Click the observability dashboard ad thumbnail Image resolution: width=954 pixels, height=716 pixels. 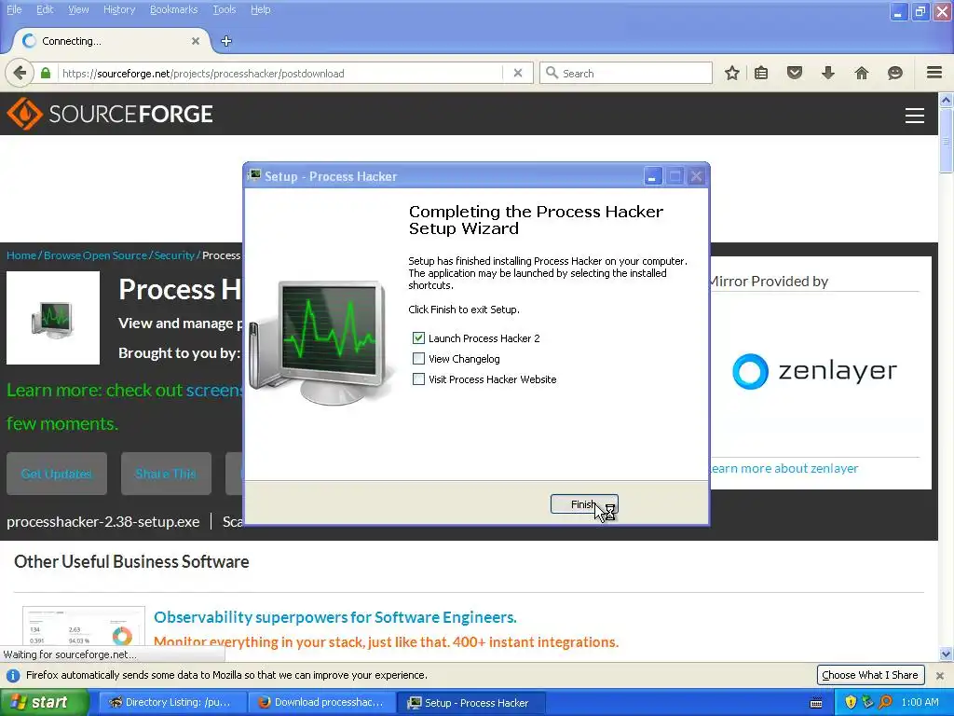pyautogui.click(x=84, y=626)
